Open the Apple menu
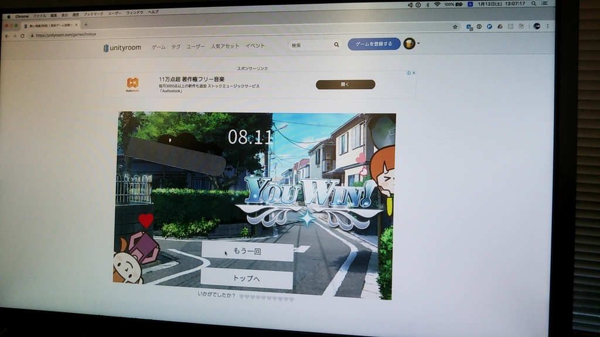Screen dimensions: 600x337 coord(9,17)
